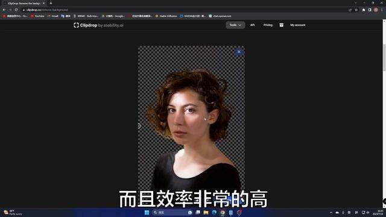
Task: Go back in browser history
Action: 4,10
